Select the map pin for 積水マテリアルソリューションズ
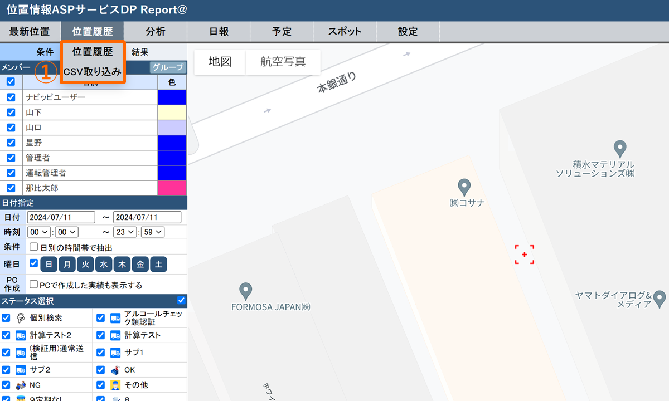Screen dimensions: 669x401 pyautogui.click(x=619, y=149)
